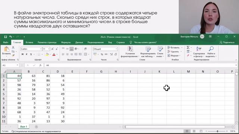Open Сортировка и фильтр menu
This screenshot has width=239, height=134.
click(199, 52)
